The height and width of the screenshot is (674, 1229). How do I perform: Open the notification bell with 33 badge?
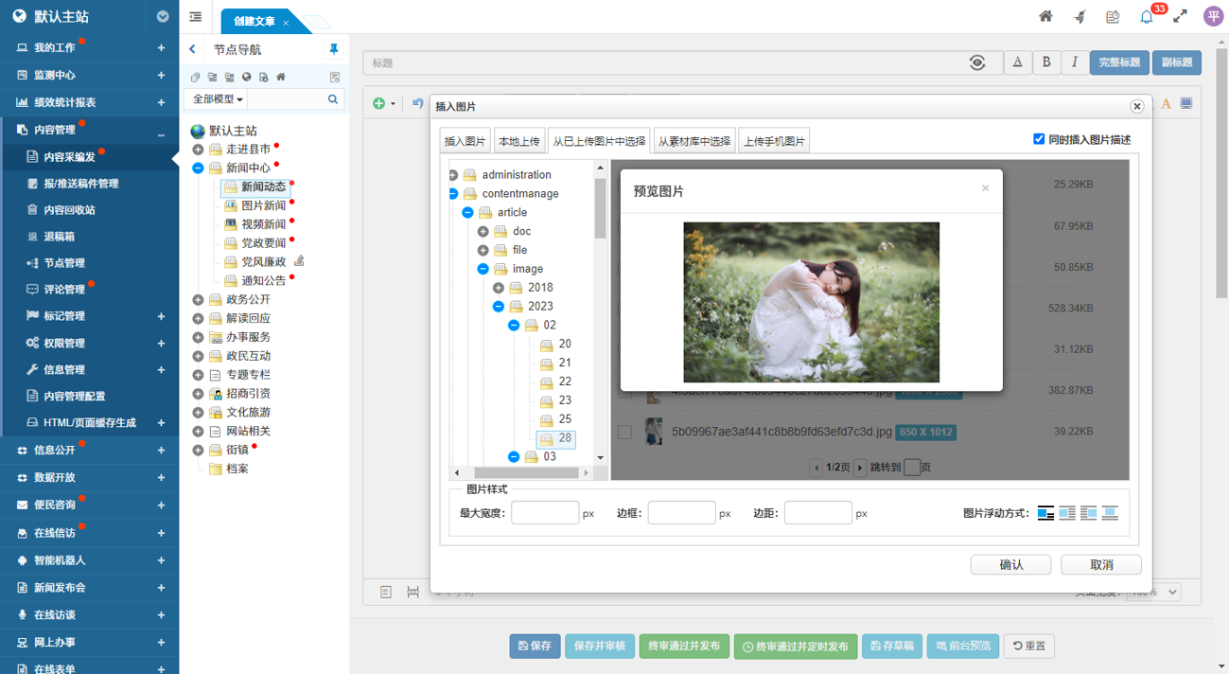pyautogui.click(x=1147, y=17)
